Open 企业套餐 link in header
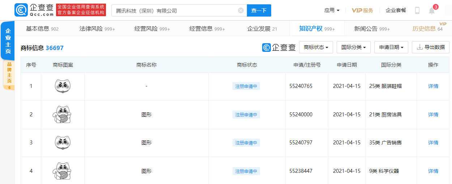 click(396, 10)
